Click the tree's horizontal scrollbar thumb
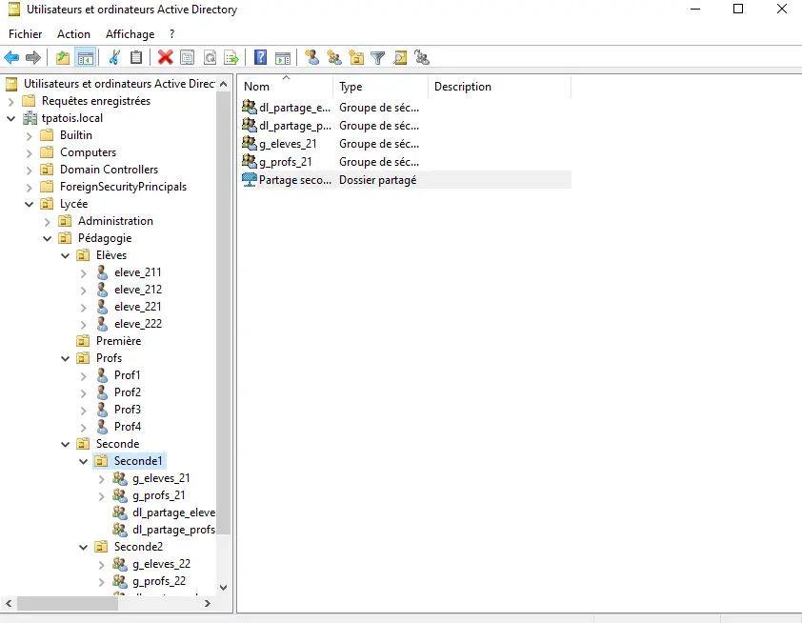 pyautogui.click(x=68, y=604)
